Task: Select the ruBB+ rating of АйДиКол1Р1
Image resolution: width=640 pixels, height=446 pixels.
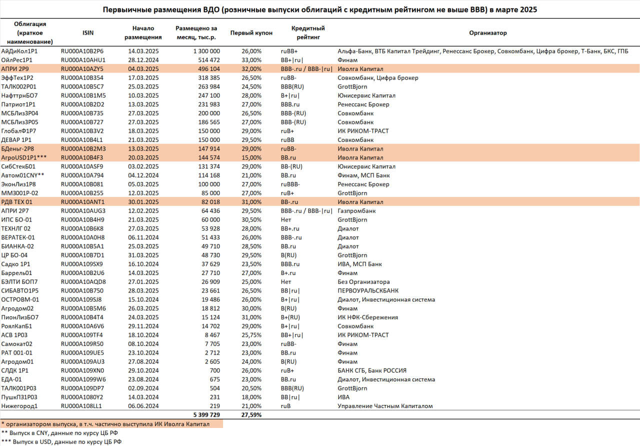Action: point(289,51)
